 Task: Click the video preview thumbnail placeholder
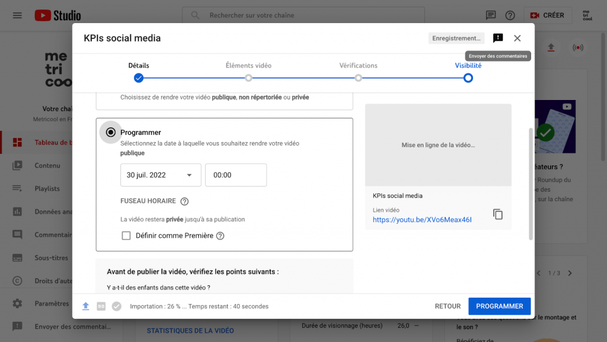click(438, 145)
